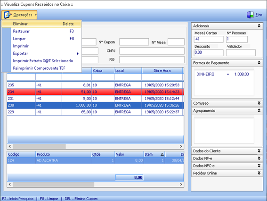267x201 pixels.
Task: Select the red coupon row 234
Action: coord(95,92)
